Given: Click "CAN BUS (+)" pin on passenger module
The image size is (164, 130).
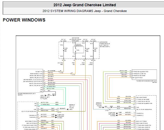Looking at the screenshot, I should 140,113.
